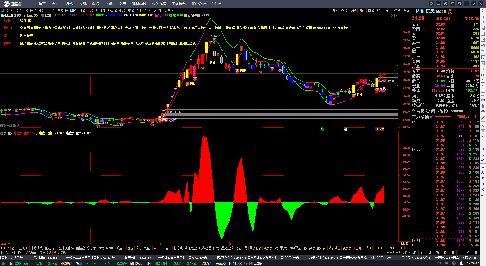The height and width of the screenshot is (266, 486).
Task: Open the 板块资讯 sector news link
Action: pyautogui.click(x=59, y=253)
